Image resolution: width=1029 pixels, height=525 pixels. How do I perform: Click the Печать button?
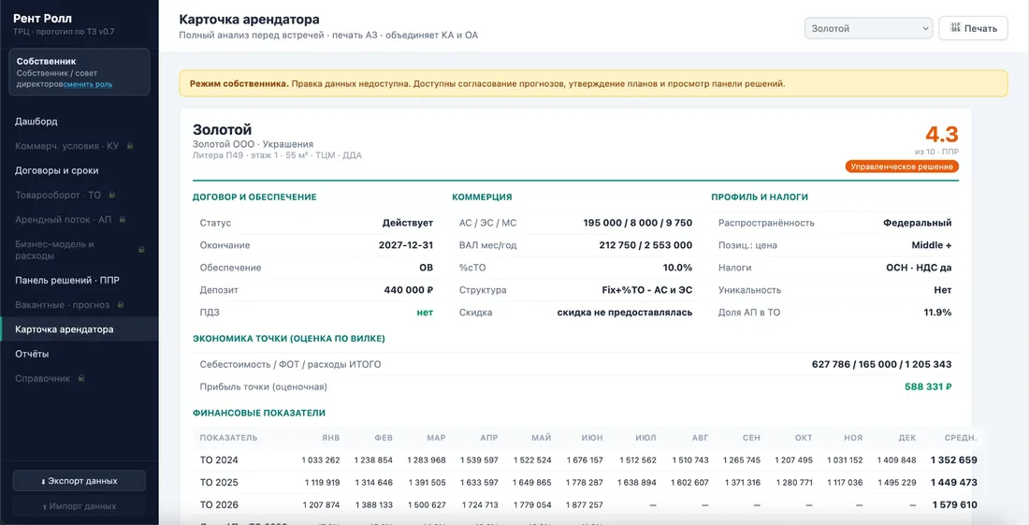click(x=974, y=28)
